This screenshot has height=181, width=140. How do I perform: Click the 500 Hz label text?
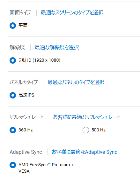pos(99,130)
